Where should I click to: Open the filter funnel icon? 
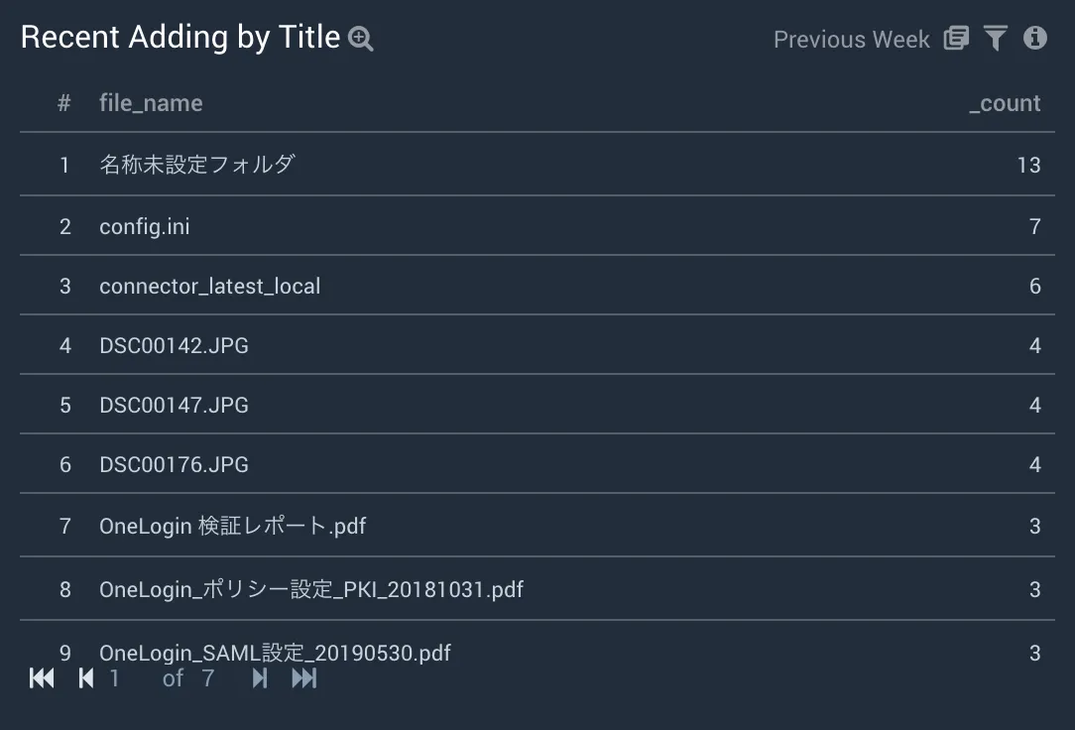(x=996, y=39)
